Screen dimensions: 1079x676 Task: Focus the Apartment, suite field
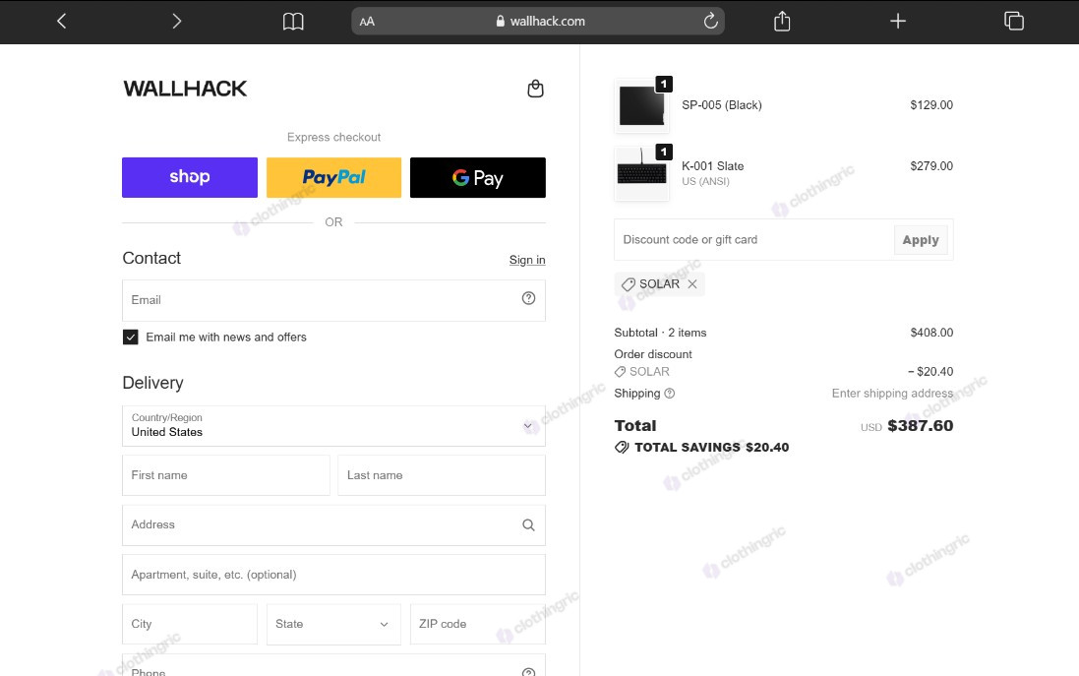click(x=333, y=575)
